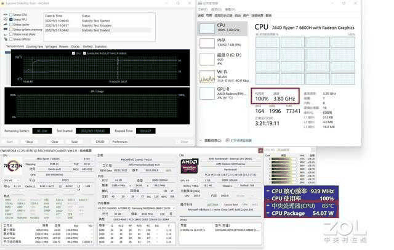Switch to the Performance tab in Task Manager
The image size is (394, 250).
click(x=209, y=15)
